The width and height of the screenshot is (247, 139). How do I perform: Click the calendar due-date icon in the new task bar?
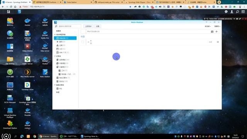212,32
